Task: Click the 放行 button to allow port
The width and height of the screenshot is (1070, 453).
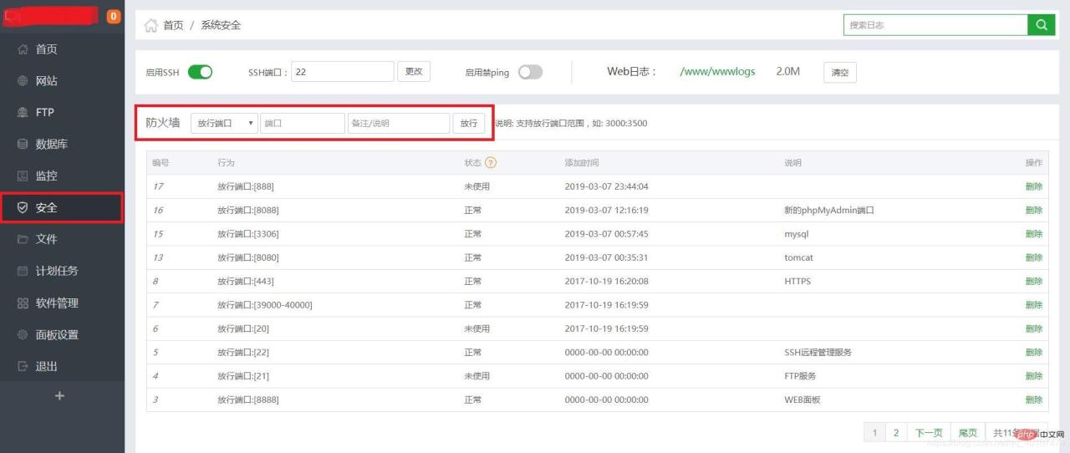Action: coord(469,123)
